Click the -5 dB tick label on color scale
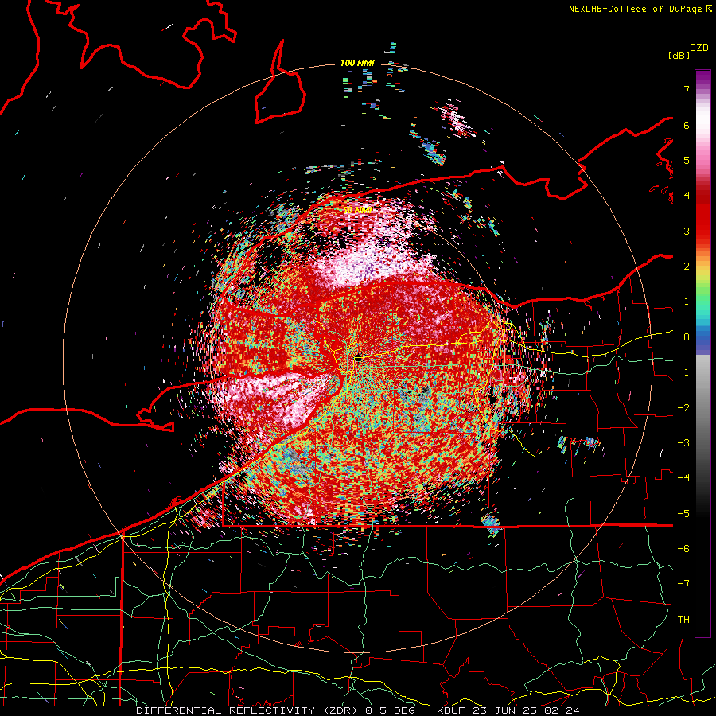 [683, 514]
